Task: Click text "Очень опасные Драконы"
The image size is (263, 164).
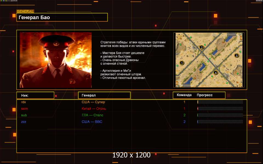Action: pyautogui.click(x=121, y=60)
